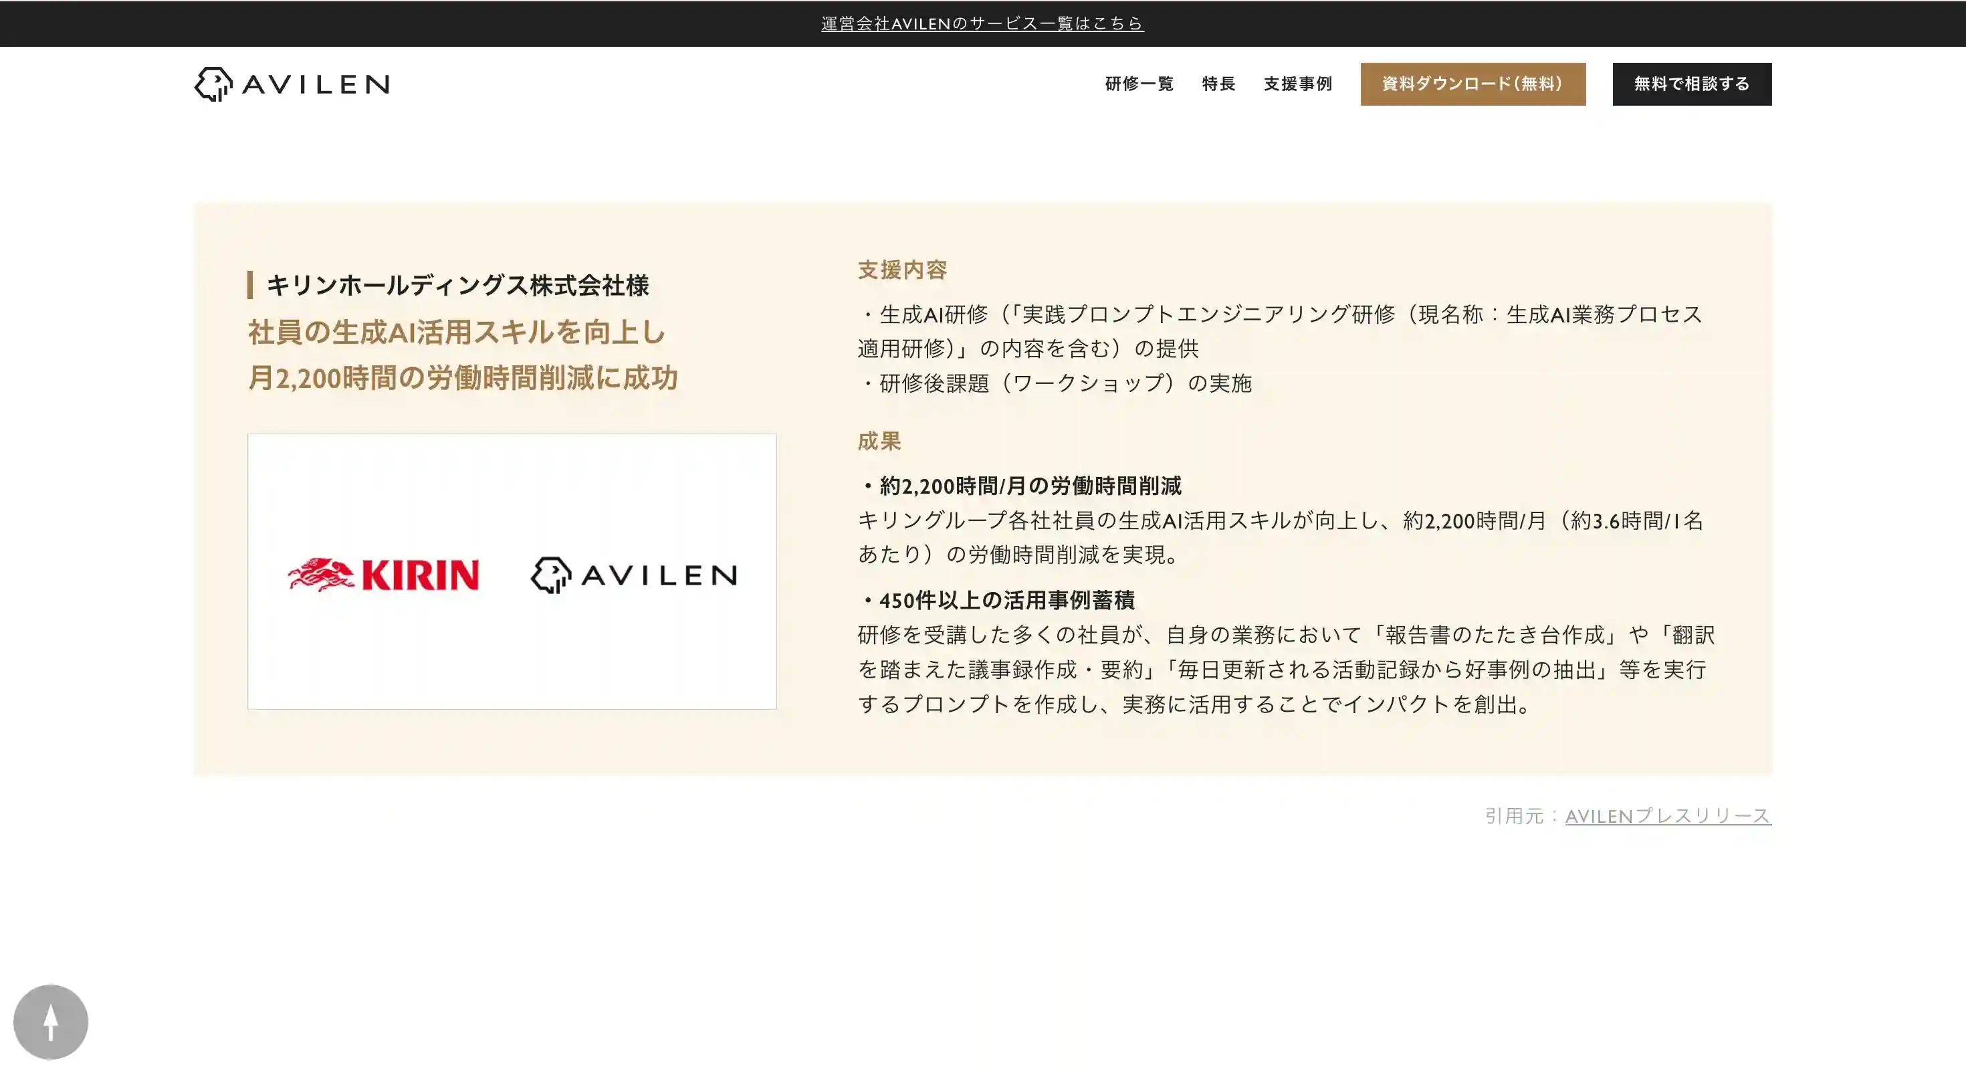1966x1073 pixels.
Task: Click the 月2,200時間の労働時間削減に成功 headline
Action: [463, 378]
